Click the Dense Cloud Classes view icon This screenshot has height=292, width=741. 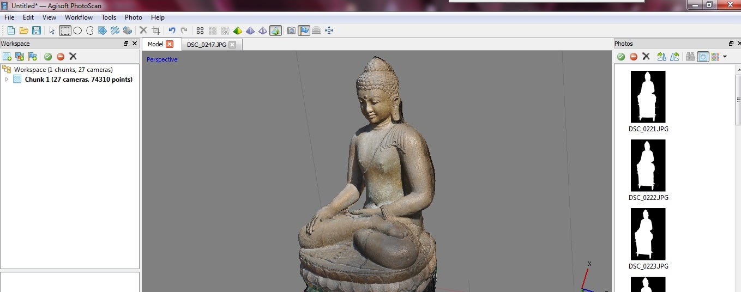[x=225, y=31]
